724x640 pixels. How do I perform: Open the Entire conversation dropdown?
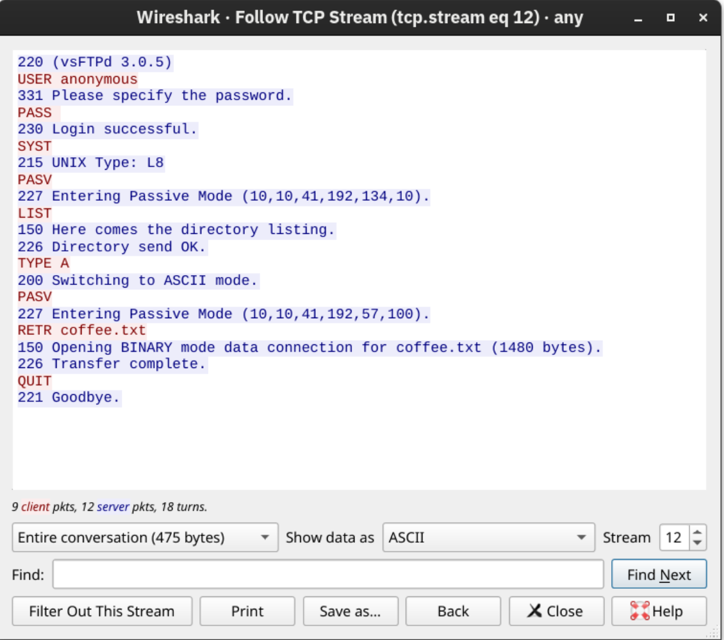[x=145, y=537]
